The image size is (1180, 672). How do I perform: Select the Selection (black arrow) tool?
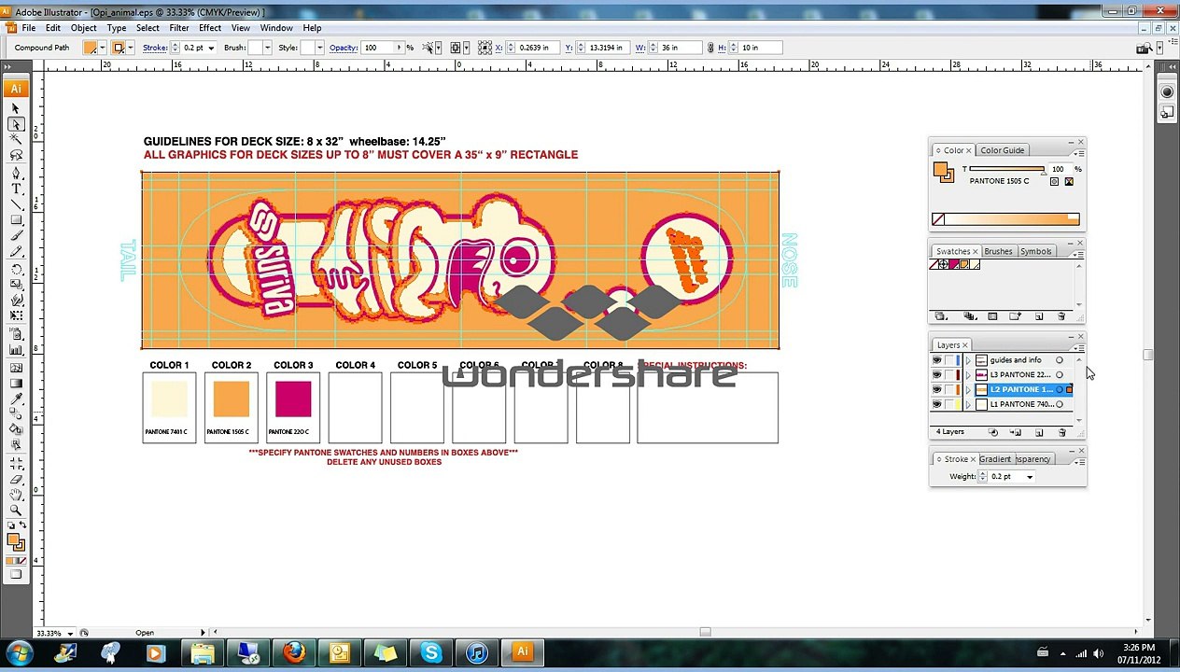click(16, 109)
